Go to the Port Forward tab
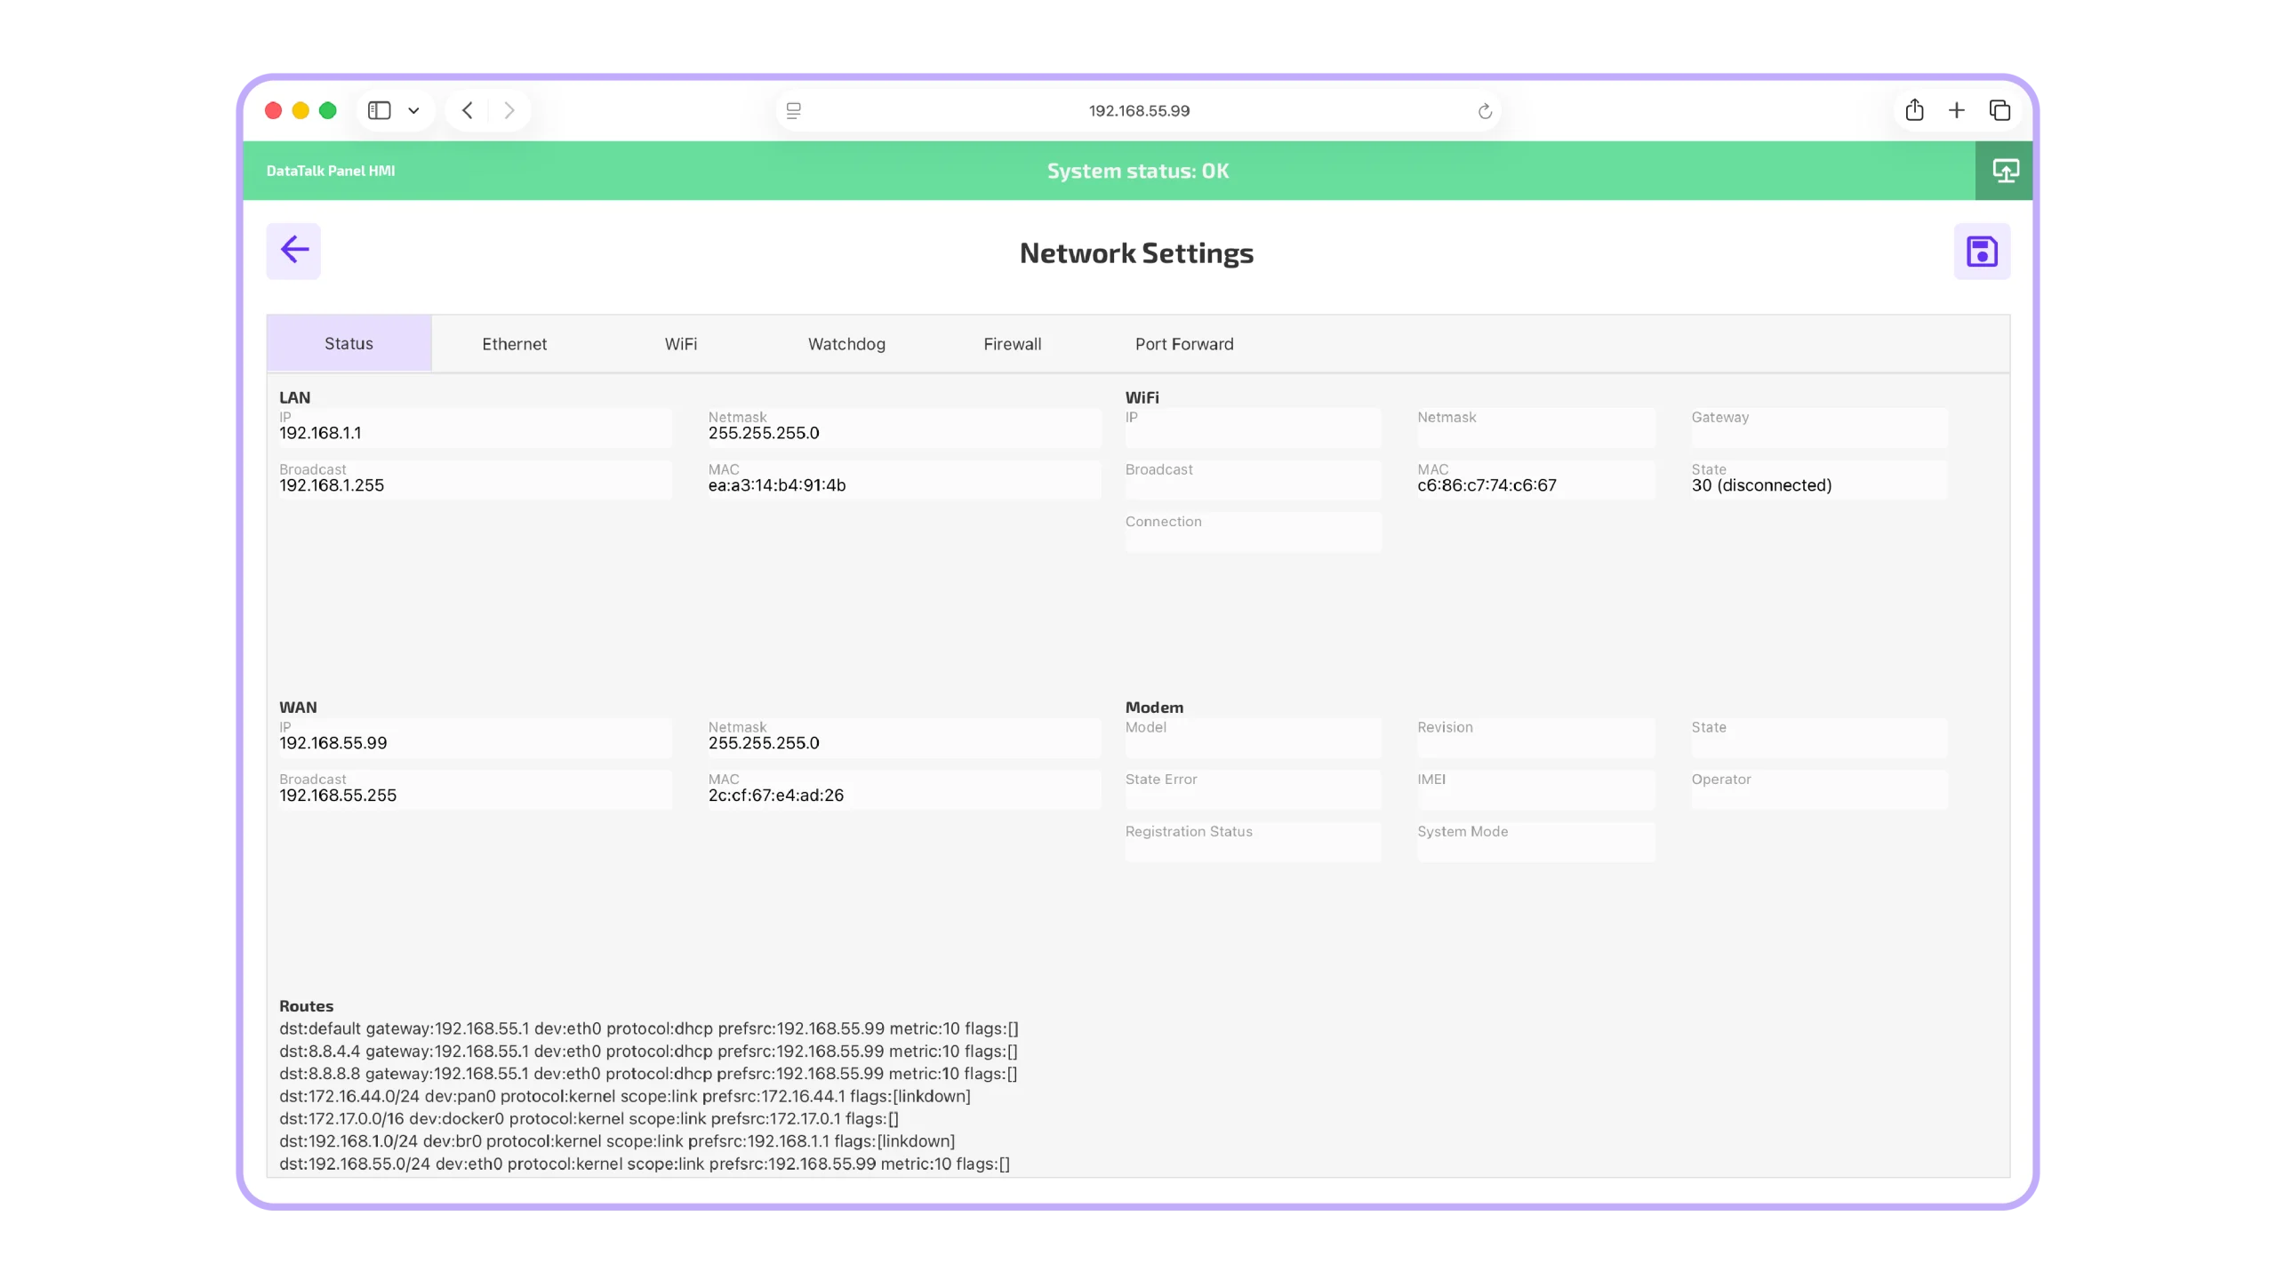 1183,343
